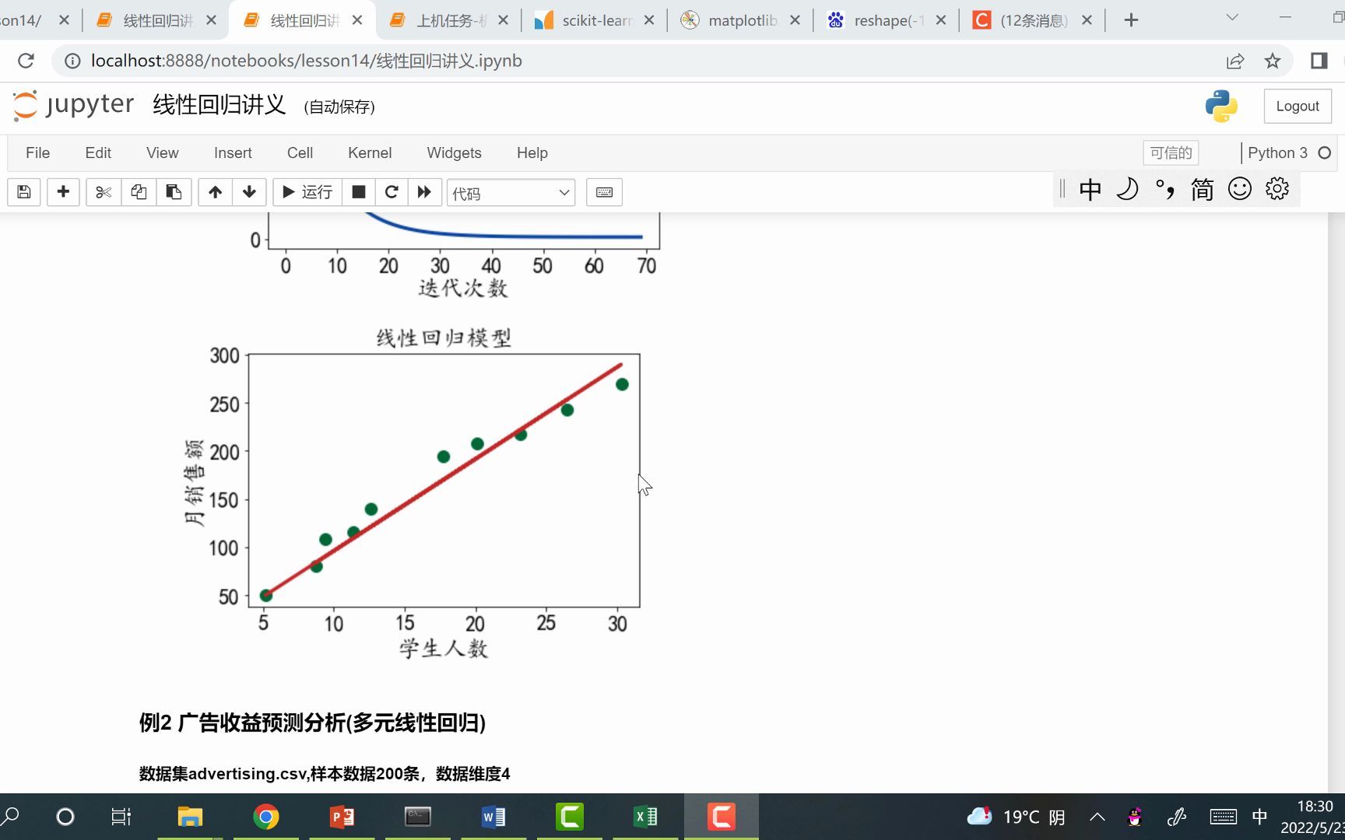
Task: Interrupt the kernel with the stop icon
Action: [358, 192]
